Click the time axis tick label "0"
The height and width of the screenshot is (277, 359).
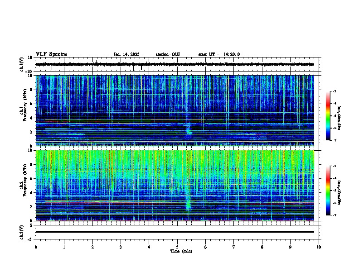tap(36, 247)
